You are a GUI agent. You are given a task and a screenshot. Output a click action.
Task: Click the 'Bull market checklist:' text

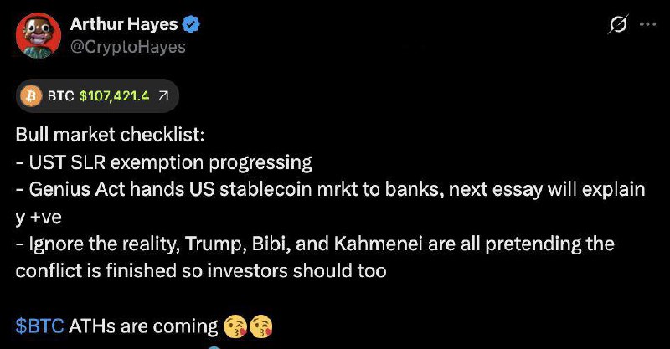click(111, 135)
